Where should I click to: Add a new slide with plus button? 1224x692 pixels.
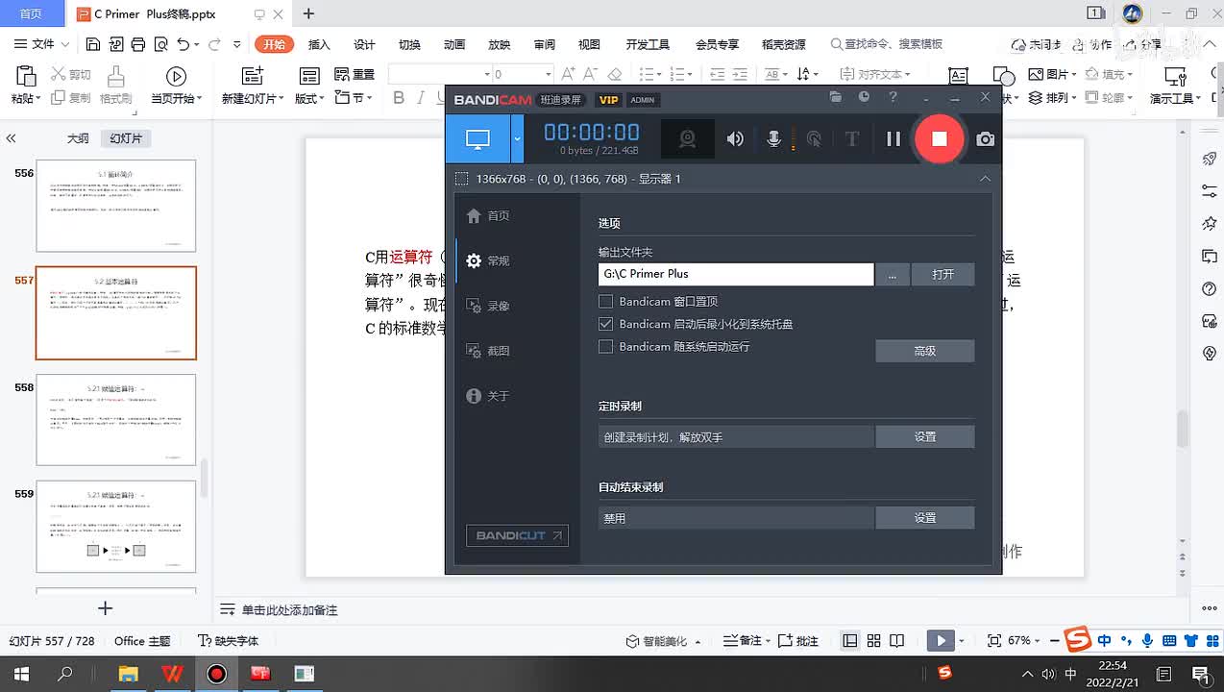coord(106,608)
